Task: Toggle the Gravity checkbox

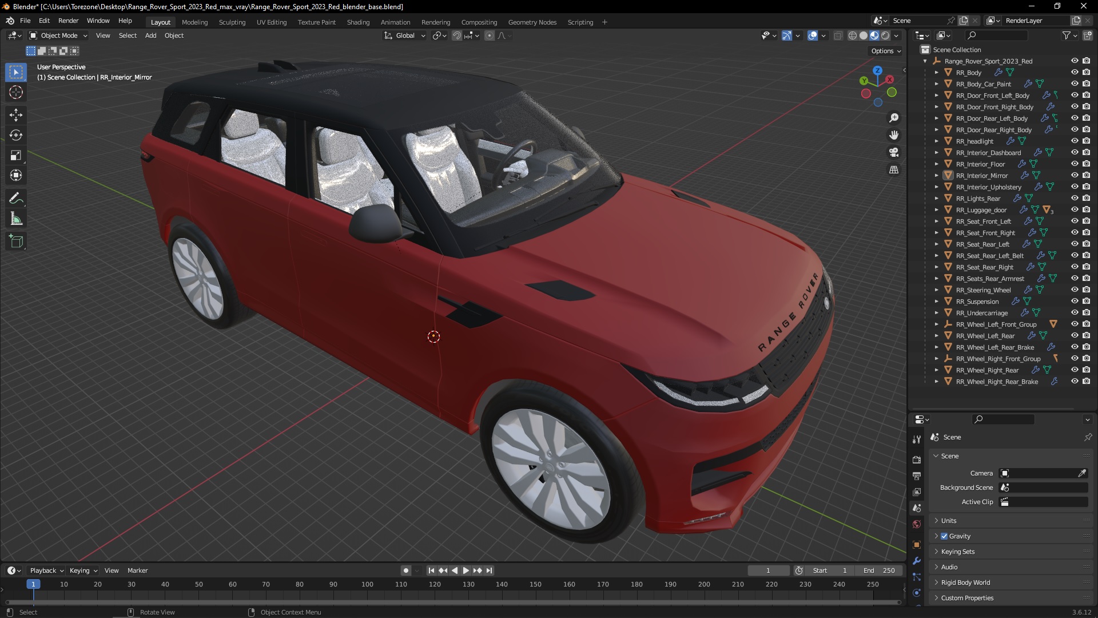Action: pos(944,536)
